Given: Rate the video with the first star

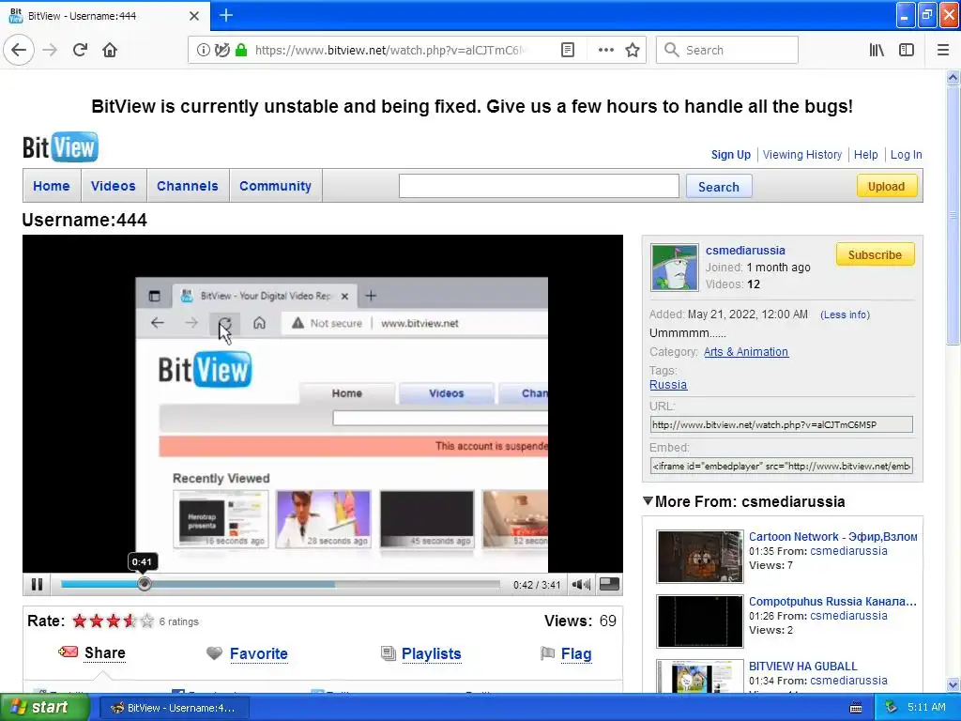Looking at the screenshot, I should tap(79, 621).
